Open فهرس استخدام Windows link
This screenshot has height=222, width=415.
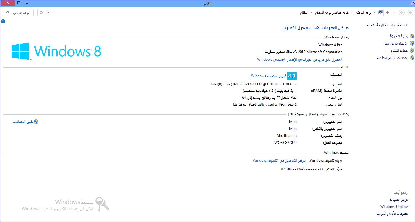[x=268, y=76]
